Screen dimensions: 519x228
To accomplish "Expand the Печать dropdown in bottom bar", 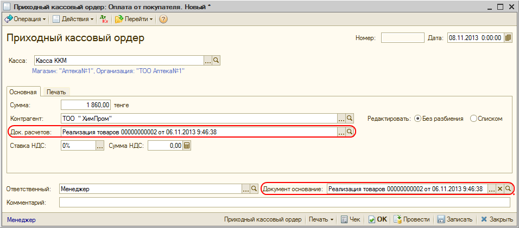I will [321, 219].
